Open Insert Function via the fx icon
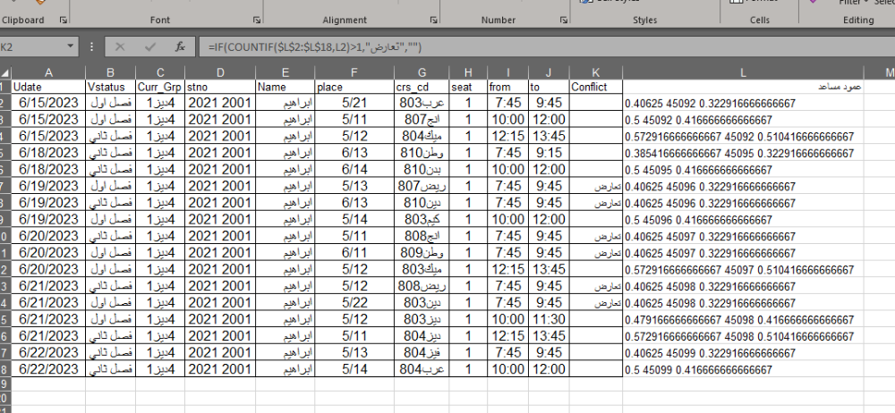Screen dimensions: 895x413 (181, 46)
